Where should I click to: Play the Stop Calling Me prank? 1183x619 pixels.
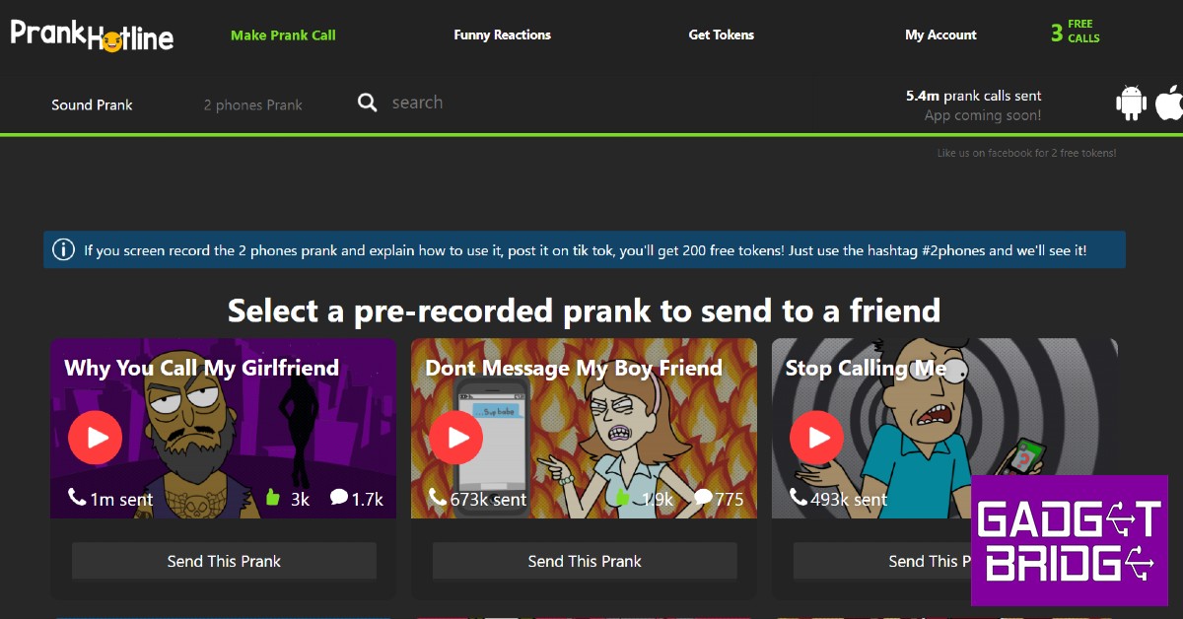point(817,437)
